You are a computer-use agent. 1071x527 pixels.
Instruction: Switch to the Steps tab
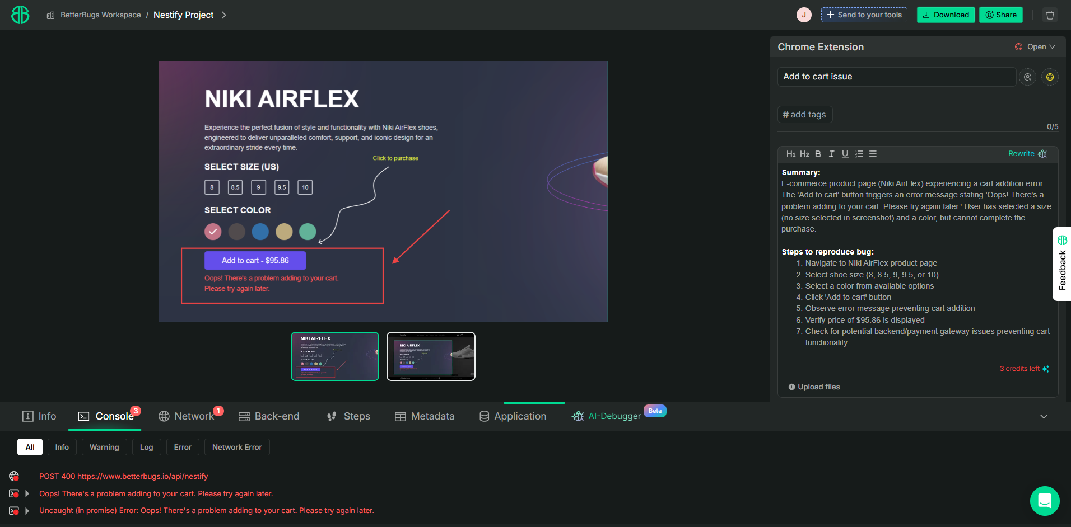pos(348,416)
